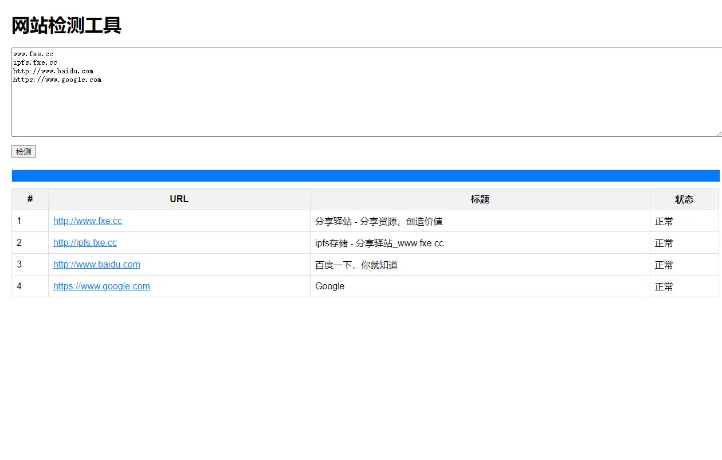
Task: Click 正常 status in google row
Action: coord(664,286)
